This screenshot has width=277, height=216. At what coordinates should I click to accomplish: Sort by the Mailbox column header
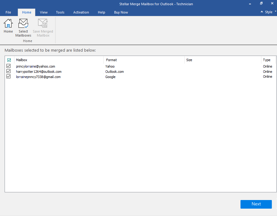point(59,60)
